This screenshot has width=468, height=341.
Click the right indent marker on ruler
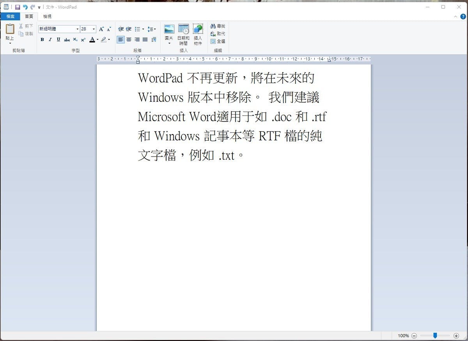[329, 60]
